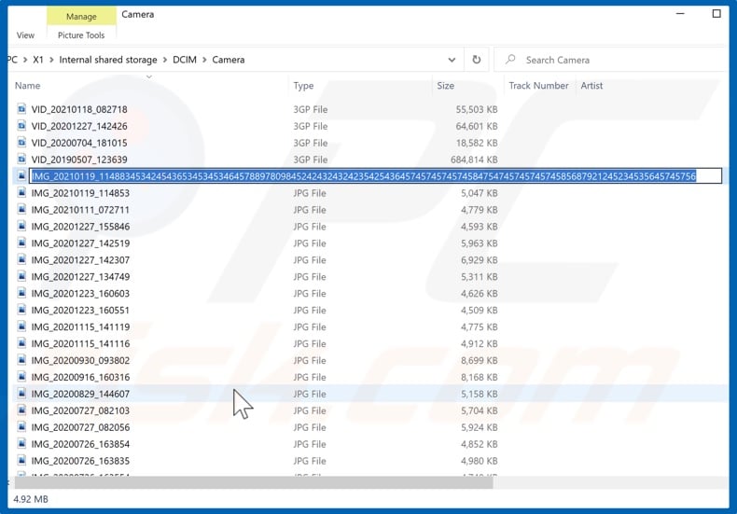Open the address bar history dropdown

pos(452,60)
